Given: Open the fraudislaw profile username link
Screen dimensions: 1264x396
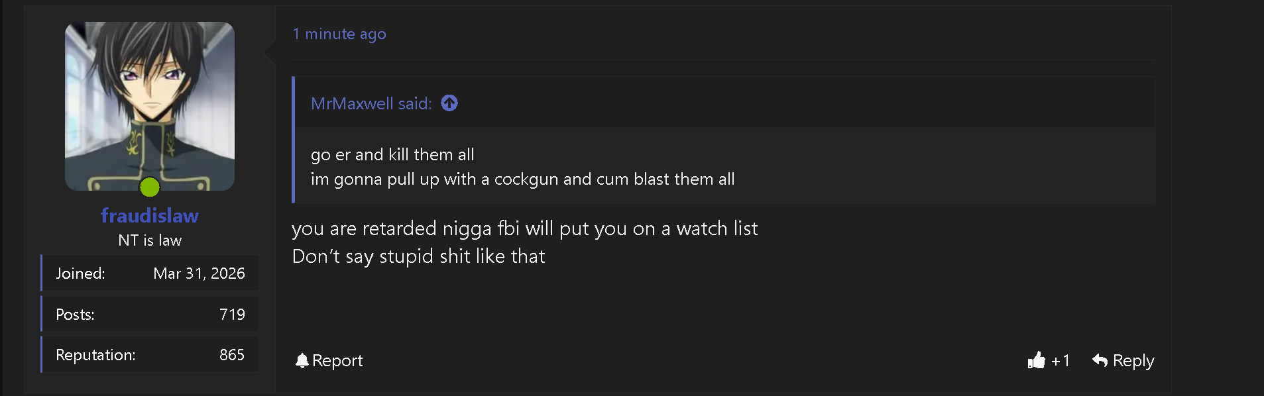Looking at the screenshot, I should (150, 215).
